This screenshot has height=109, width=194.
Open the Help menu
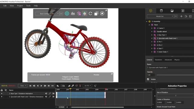point(36,6)
